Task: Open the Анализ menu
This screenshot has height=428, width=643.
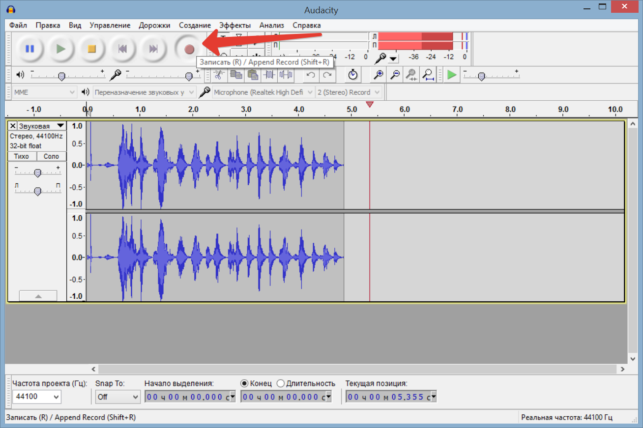Action: [x=272, y=25]
